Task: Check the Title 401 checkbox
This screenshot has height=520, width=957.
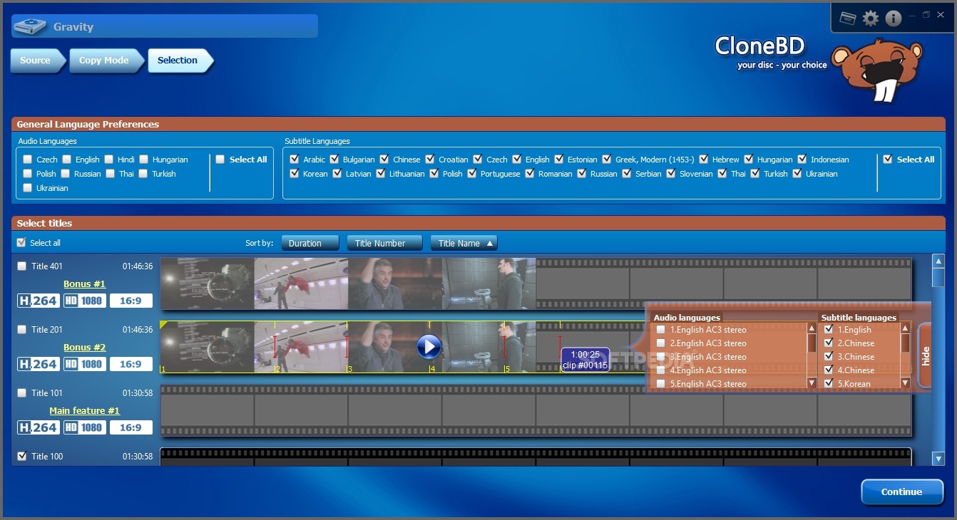Action: pos(21,266)
